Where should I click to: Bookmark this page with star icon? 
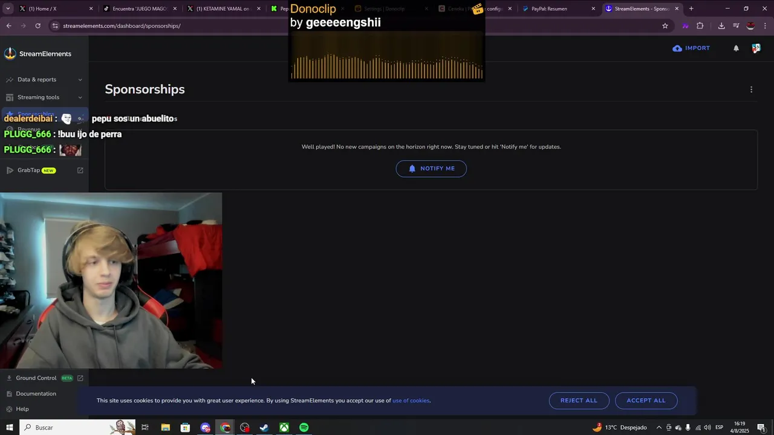tap(665, 26)
